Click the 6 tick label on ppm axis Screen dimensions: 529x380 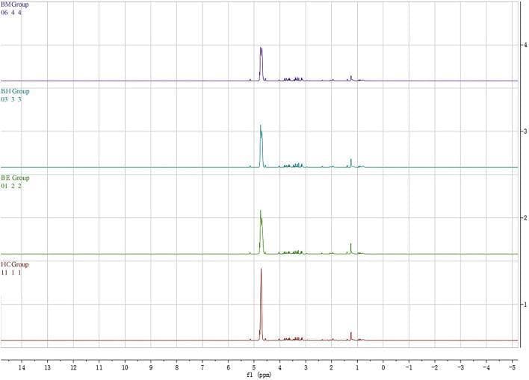point(228,367)
